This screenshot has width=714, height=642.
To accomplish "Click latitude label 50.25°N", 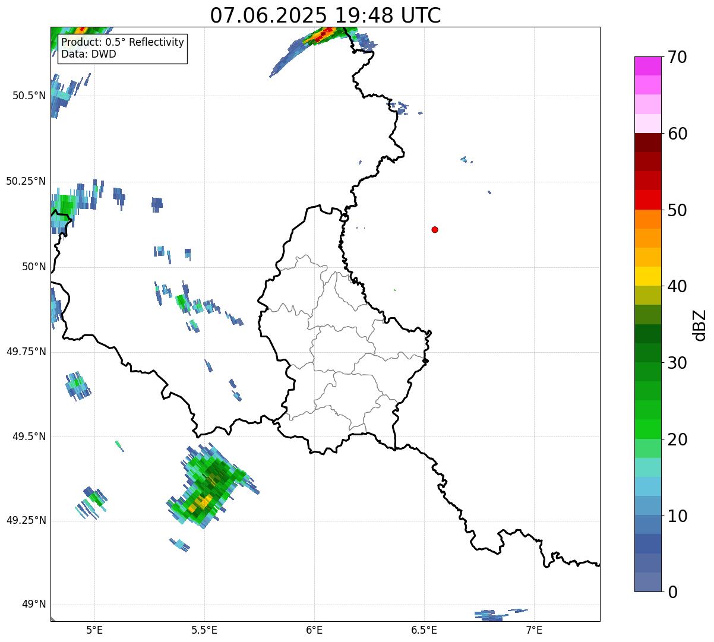I will point(26,181).
